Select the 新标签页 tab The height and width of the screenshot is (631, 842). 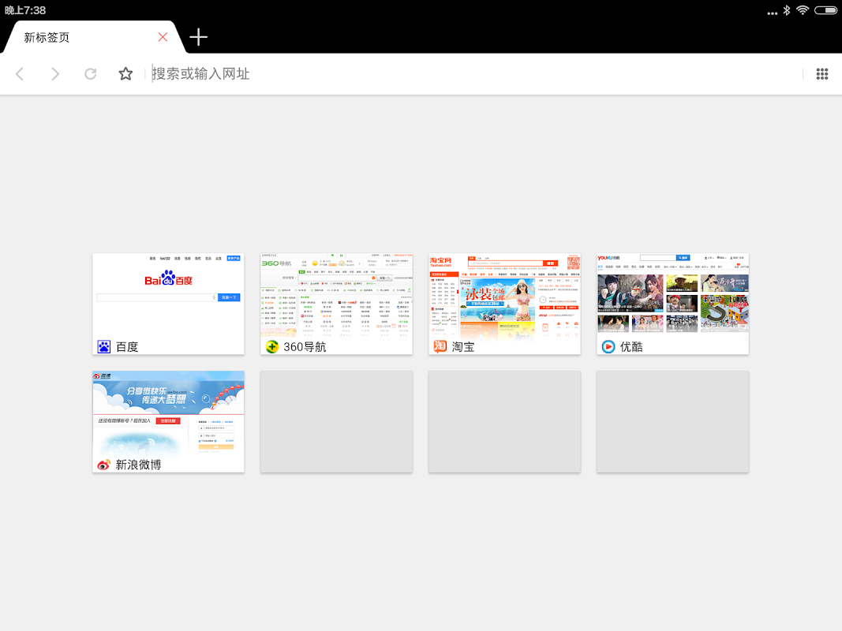(94, 37)
